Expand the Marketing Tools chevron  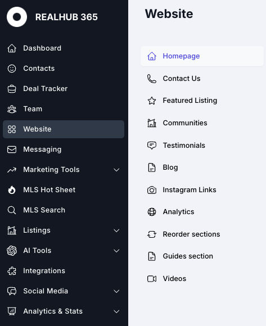116,170
